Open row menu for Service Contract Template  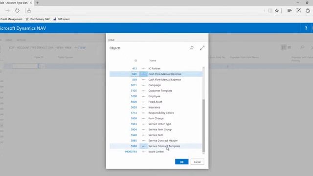pos(143,146)
